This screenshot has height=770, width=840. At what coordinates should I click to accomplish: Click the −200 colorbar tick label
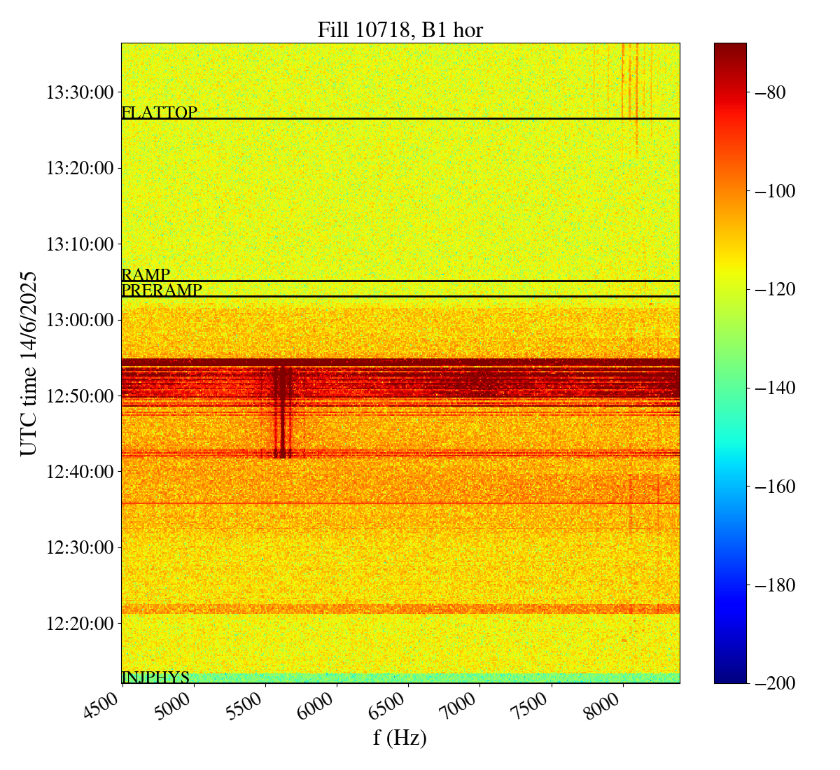click(x=772, y=683)
